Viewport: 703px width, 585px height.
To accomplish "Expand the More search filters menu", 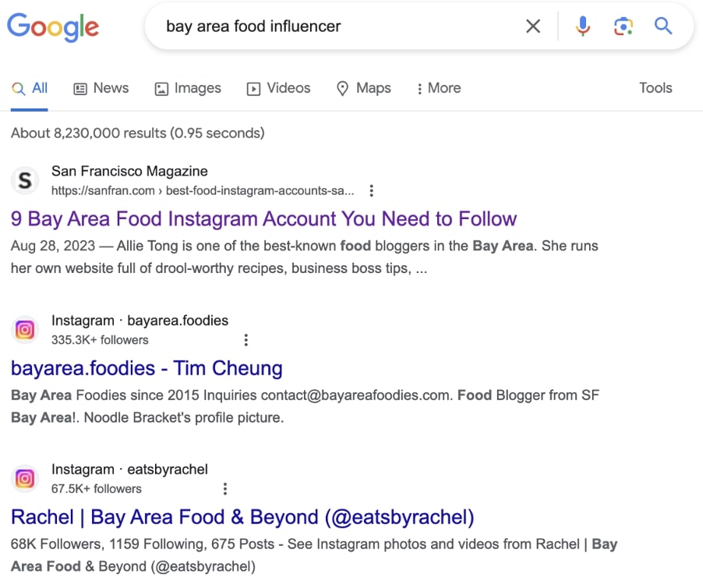I will coord(439,88).
